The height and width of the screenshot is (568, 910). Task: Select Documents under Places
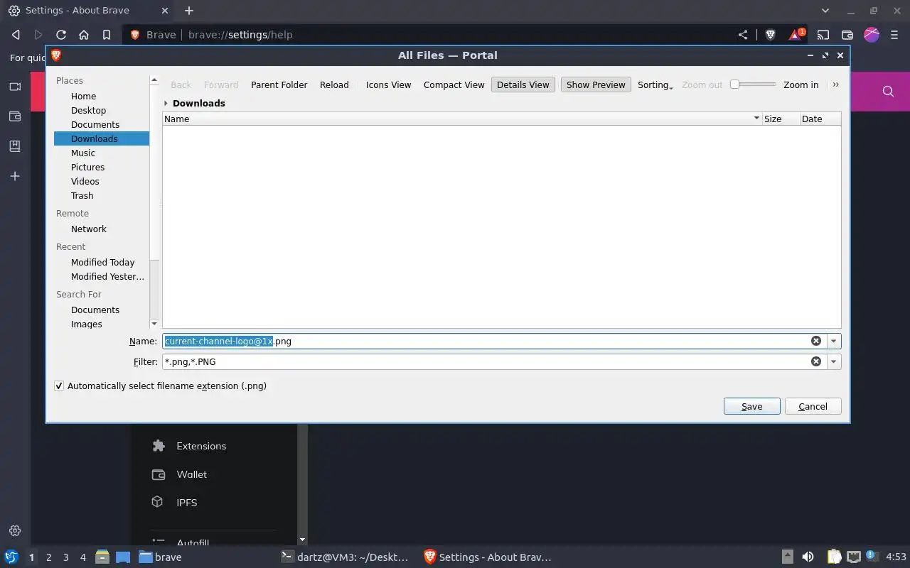click(95, 124)
